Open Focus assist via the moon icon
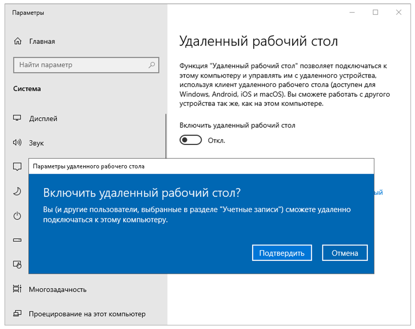The width and height of the screenshot is (415, 329). coord(17,192)
